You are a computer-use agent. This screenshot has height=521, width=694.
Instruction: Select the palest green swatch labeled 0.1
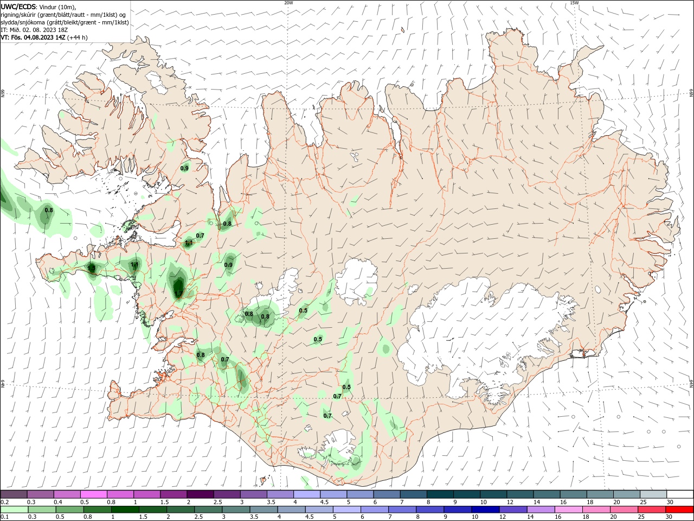click(14, 510)
